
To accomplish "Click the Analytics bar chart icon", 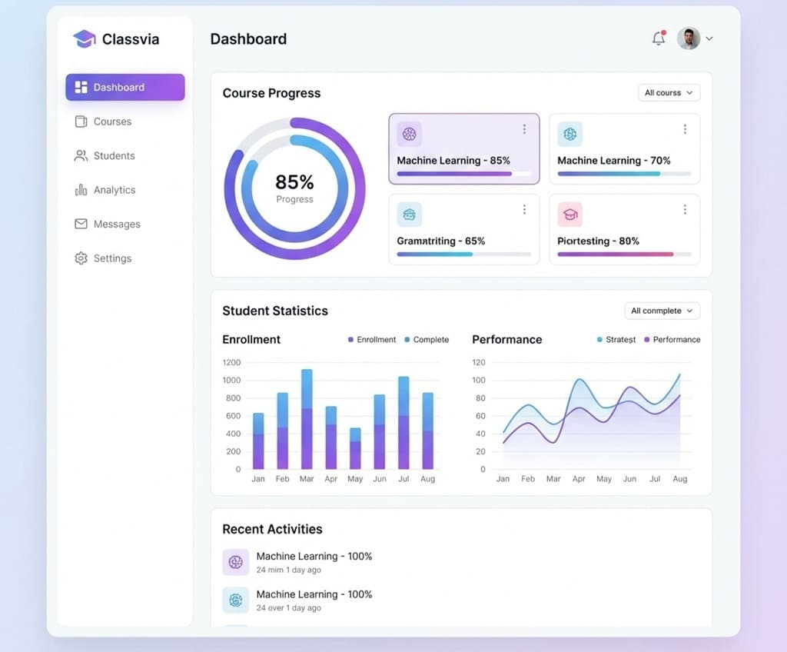I will [x=81, y=190].
